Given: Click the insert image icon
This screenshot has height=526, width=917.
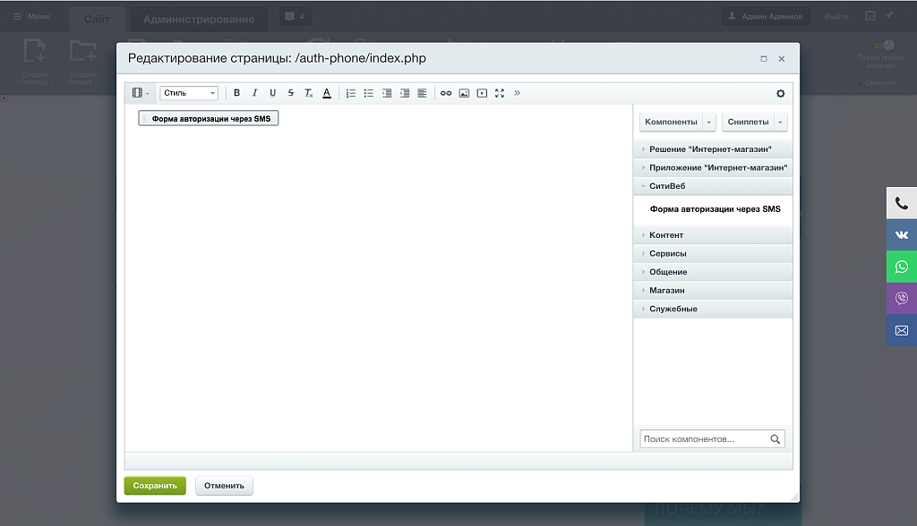Looking at the screenshot, I should [464, 93].
